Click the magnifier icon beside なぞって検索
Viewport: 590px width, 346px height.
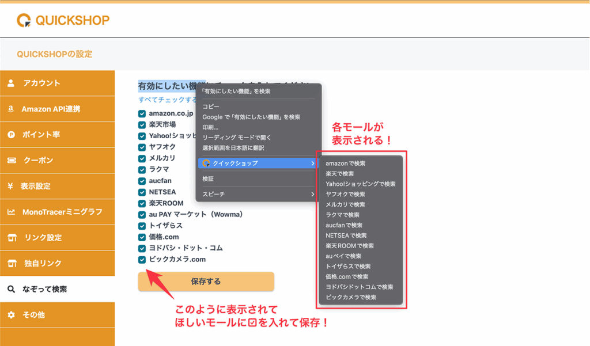[12, 289]
